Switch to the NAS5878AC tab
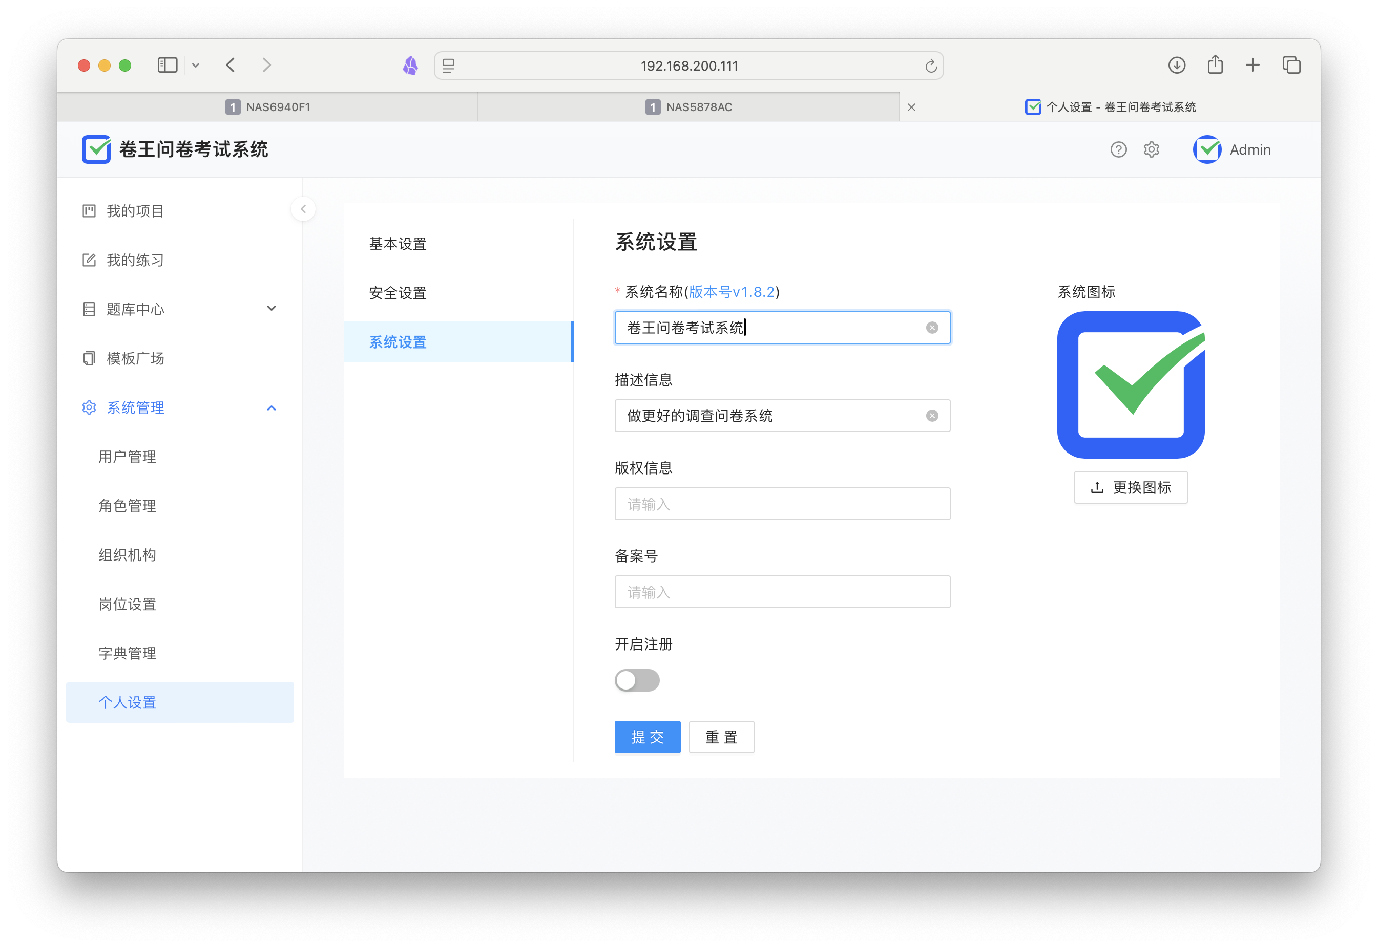Viewport: 1378px width, 948px height. 688,107
